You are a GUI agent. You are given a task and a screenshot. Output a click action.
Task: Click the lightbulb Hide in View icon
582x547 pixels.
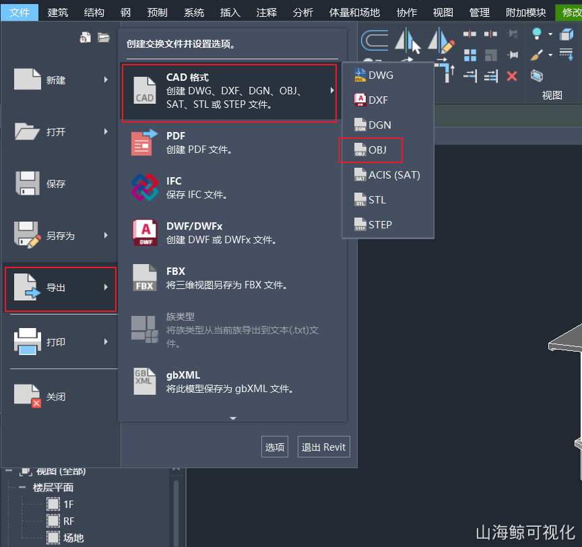[x=537, y=34]
